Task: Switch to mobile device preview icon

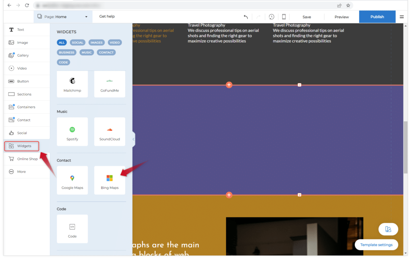Action: click(284, 17)
